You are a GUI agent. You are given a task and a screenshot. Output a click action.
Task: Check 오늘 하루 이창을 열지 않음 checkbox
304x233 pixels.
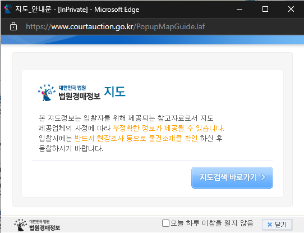pyautogui.click(x=165, y=223)
